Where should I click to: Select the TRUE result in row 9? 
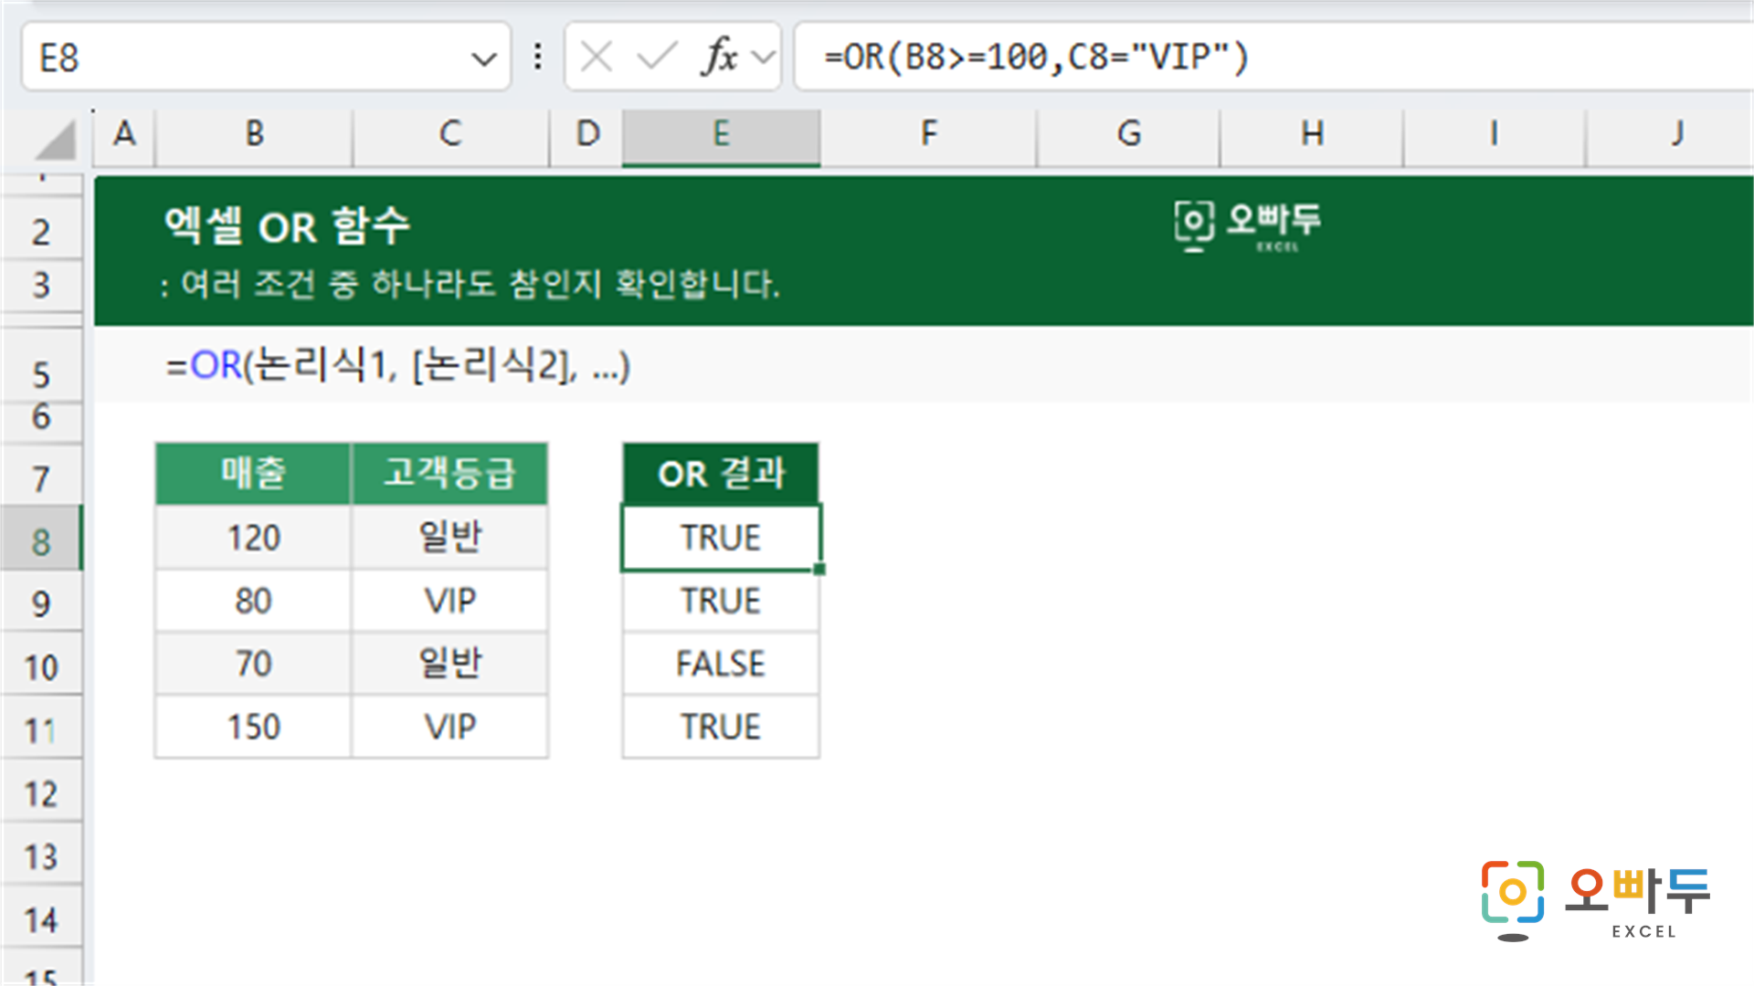(x=721, y=601)
